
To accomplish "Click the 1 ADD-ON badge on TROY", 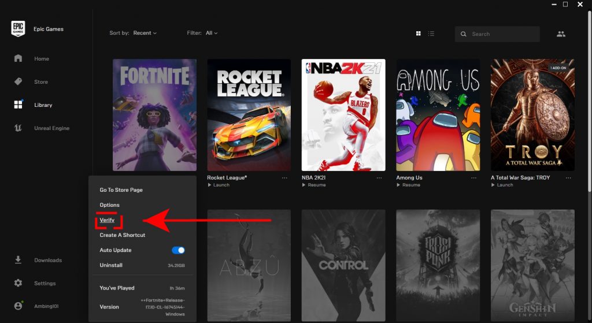I will [x=558, y=68].
